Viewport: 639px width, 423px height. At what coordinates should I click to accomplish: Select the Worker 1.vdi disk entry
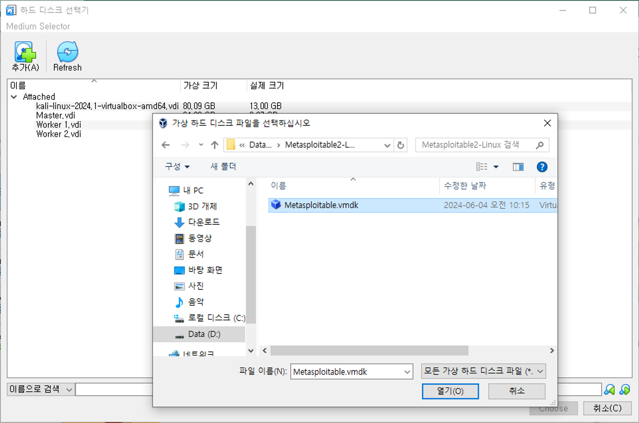[x=58, y=125]
